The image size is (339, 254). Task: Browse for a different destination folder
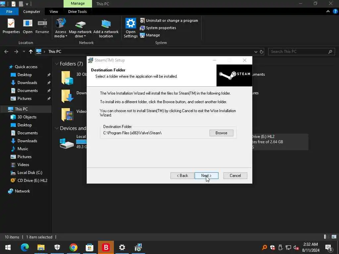coord(221,133)
